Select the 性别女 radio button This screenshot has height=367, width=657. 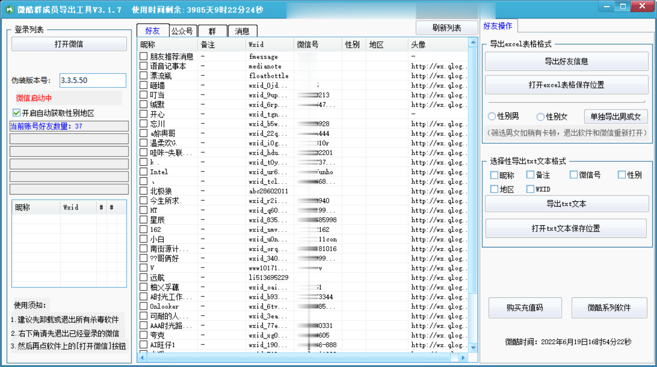[x=540, y=116]
